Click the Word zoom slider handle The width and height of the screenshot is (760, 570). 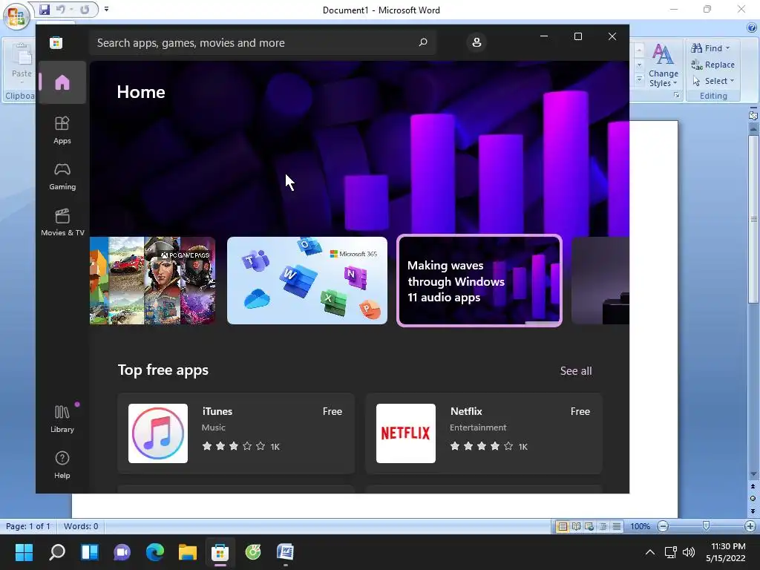[x=707, y=526]
